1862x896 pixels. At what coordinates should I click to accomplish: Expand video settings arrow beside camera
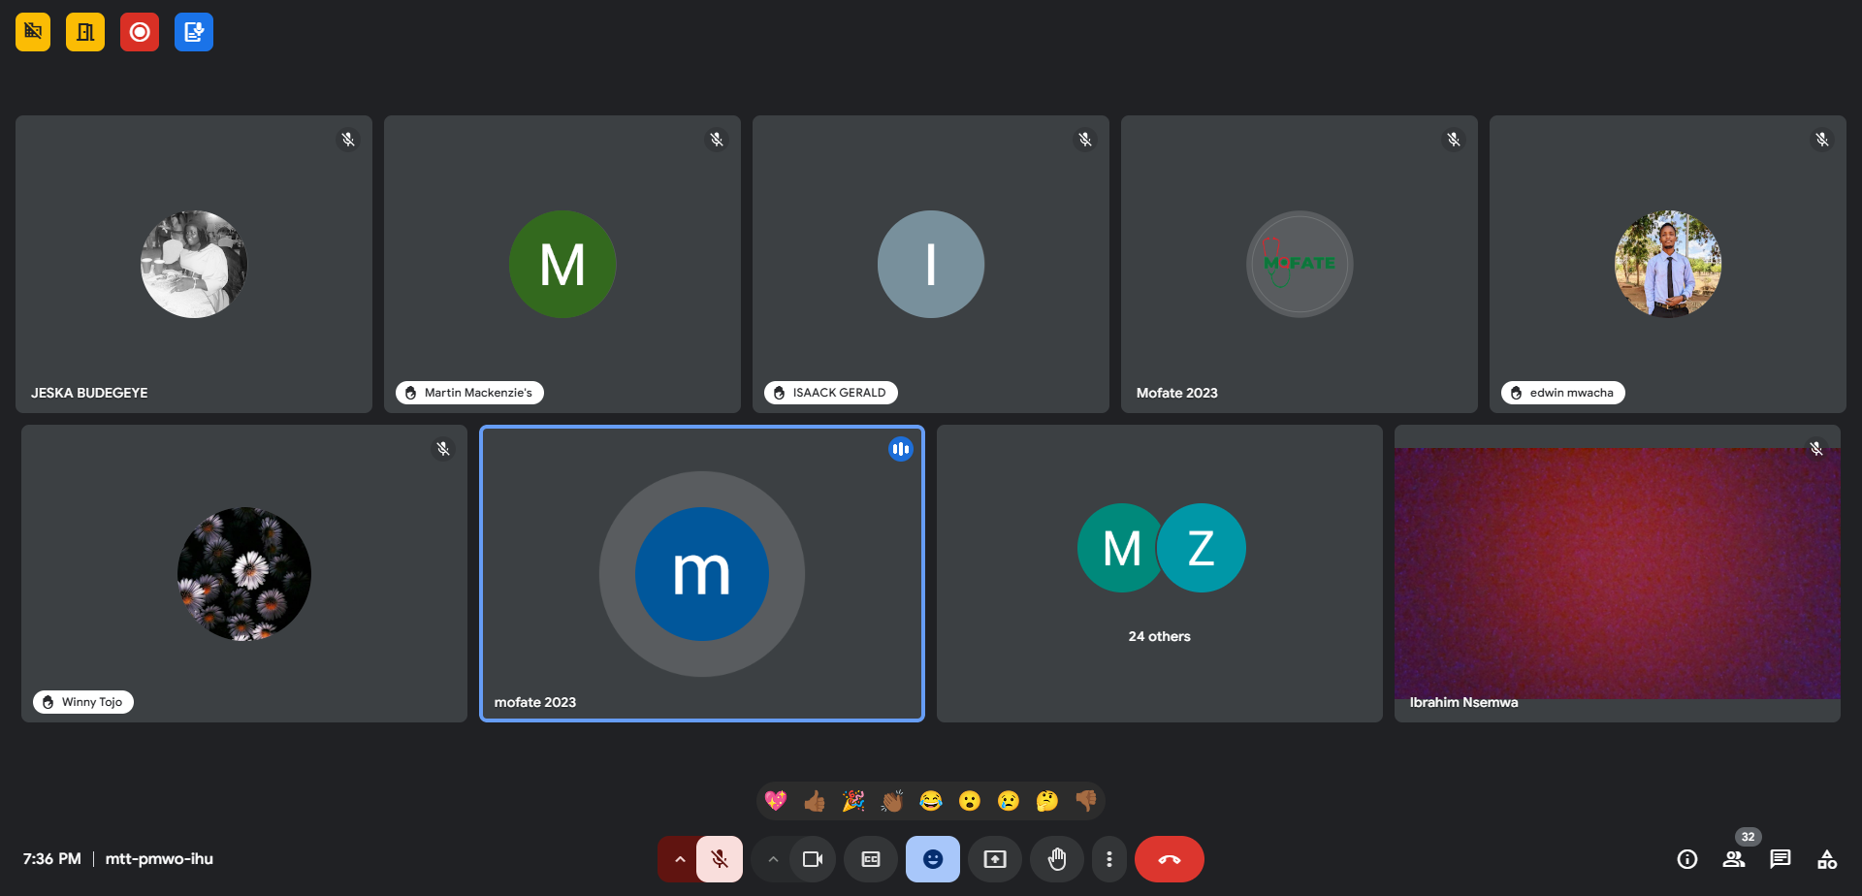773,859
